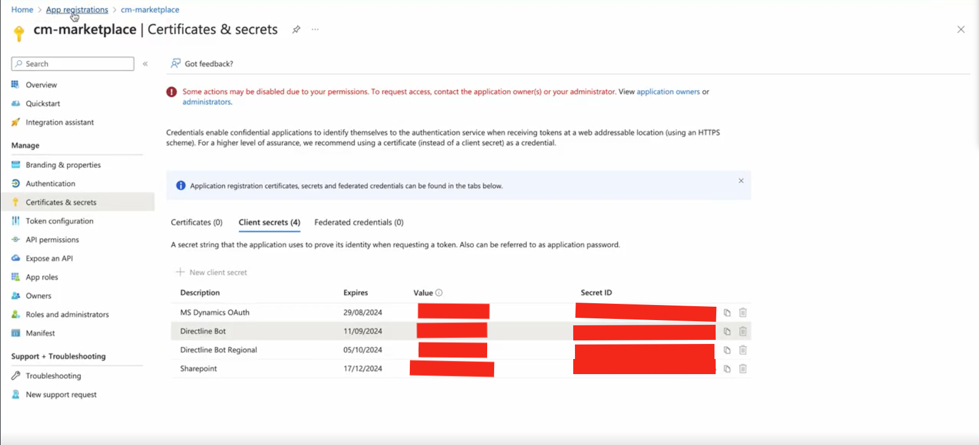
Task: Click the cm-marketplace breadcrumb
Action: point(150,10)
